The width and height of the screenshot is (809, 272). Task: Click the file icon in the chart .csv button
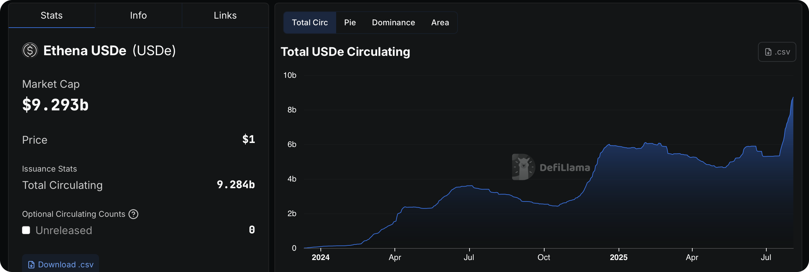768,52
